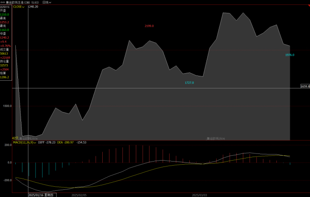The height and width of the screenshot is (197, 310).
Task: Click the DIFF -278.23 value label
Action: 46,142
